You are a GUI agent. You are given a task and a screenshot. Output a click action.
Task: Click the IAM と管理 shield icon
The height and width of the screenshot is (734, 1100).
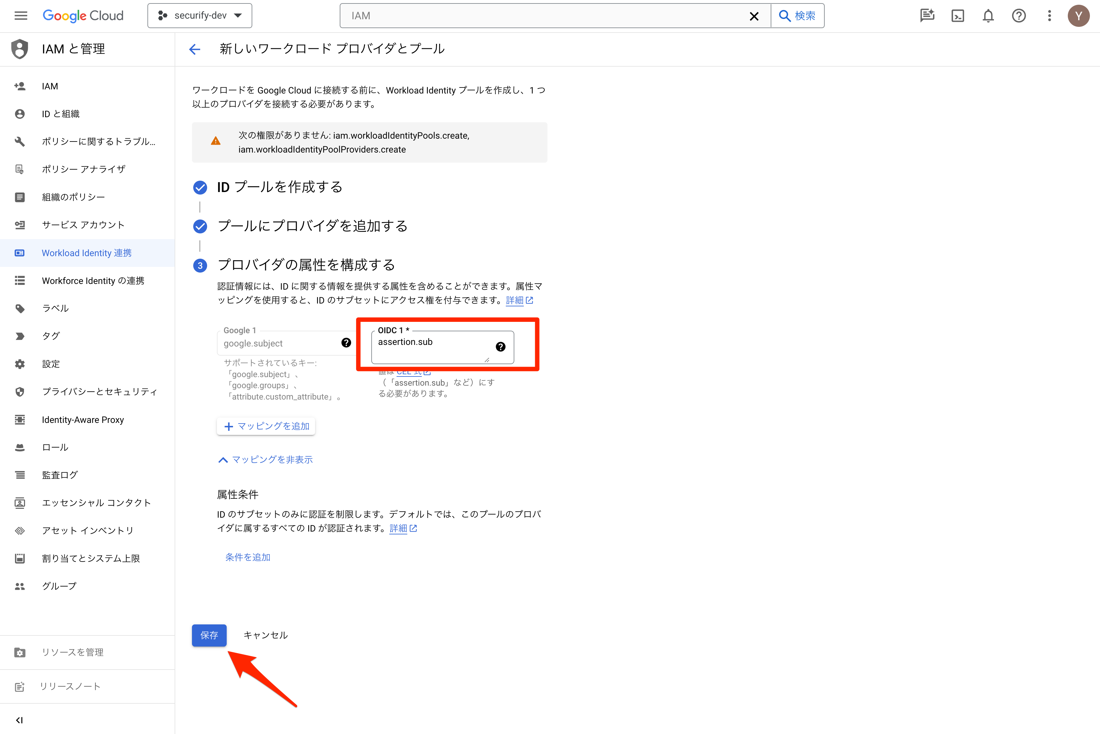[x=20, y=49]
